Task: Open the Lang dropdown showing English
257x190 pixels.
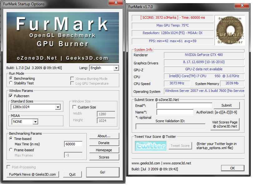Action: tap(104, 68)
